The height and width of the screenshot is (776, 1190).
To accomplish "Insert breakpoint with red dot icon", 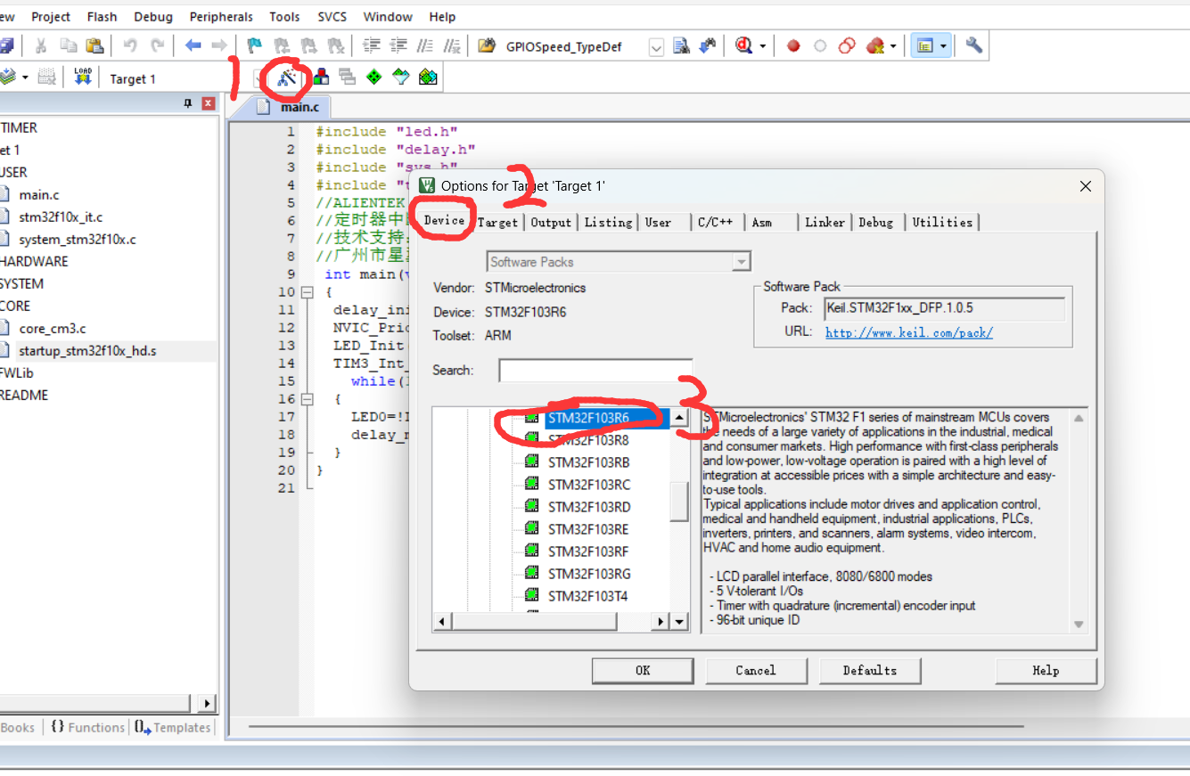I will coord(793,45).
